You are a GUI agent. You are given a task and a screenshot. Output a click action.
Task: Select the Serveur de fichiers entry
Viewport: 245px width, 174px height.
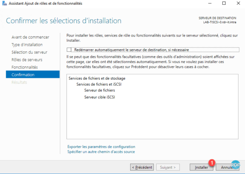pyautogui.click(x=100, y=90)
